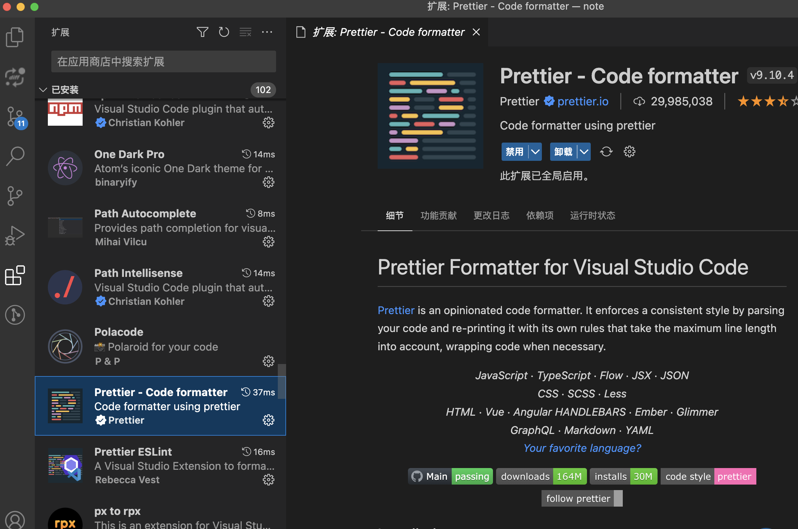Switch to the 功能贡献 feature contributions tab
The image size is (798, 529).
439,216
